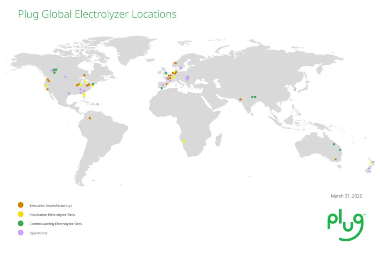This screenshot has width=380, height=253.
Task: Click the orange Execution (manufacturing) legend dot
Action: pyautogui.click(x=21, y=205)
